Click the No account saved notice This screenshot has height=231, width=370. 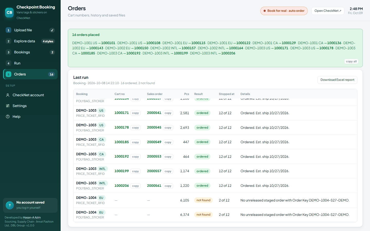(30, 205)
